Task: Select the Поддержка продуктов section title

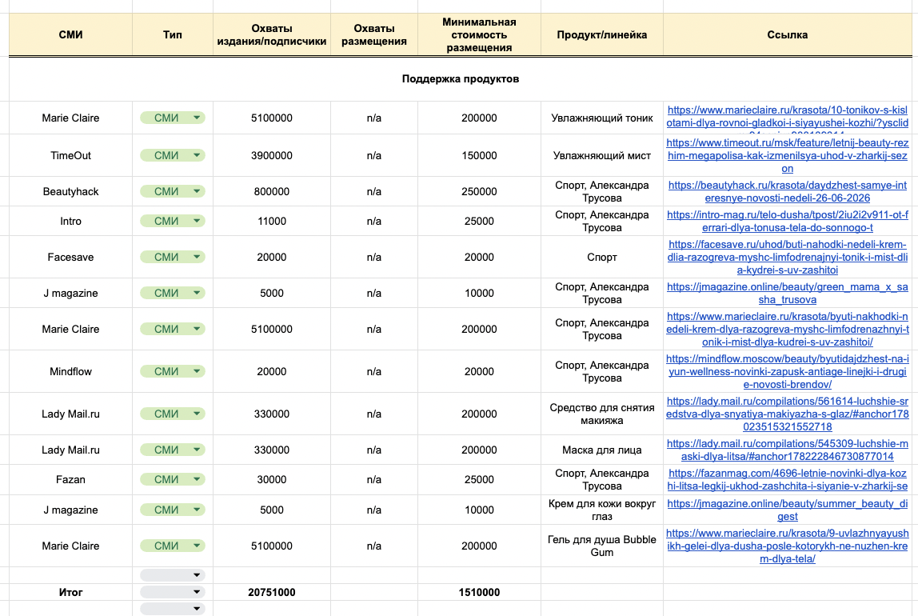Action: 460,79
